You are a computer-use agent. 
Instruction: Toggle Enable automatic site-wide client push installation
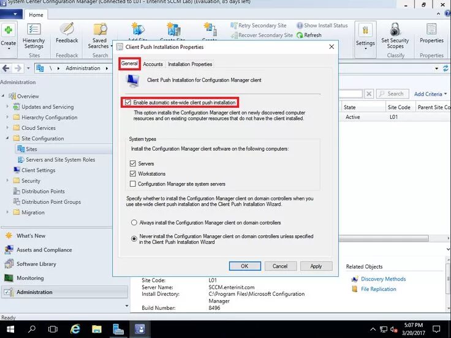pyautogui.click(x=128, y=103)
